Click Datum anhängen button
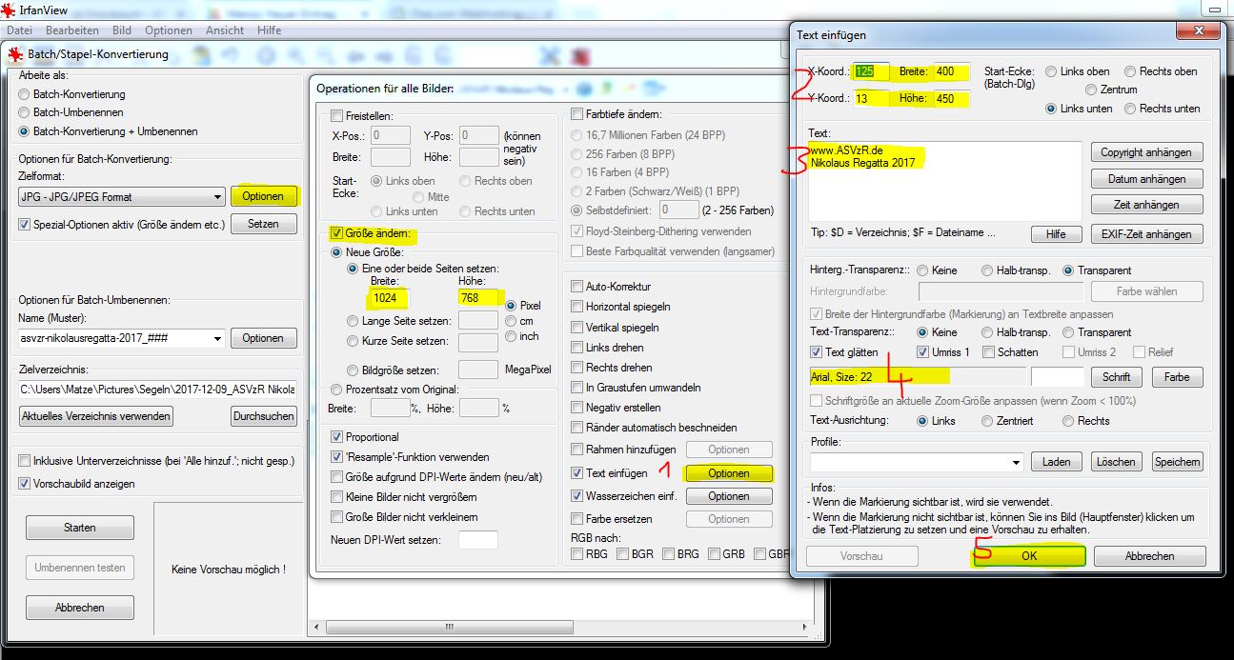 point(1147,179)
